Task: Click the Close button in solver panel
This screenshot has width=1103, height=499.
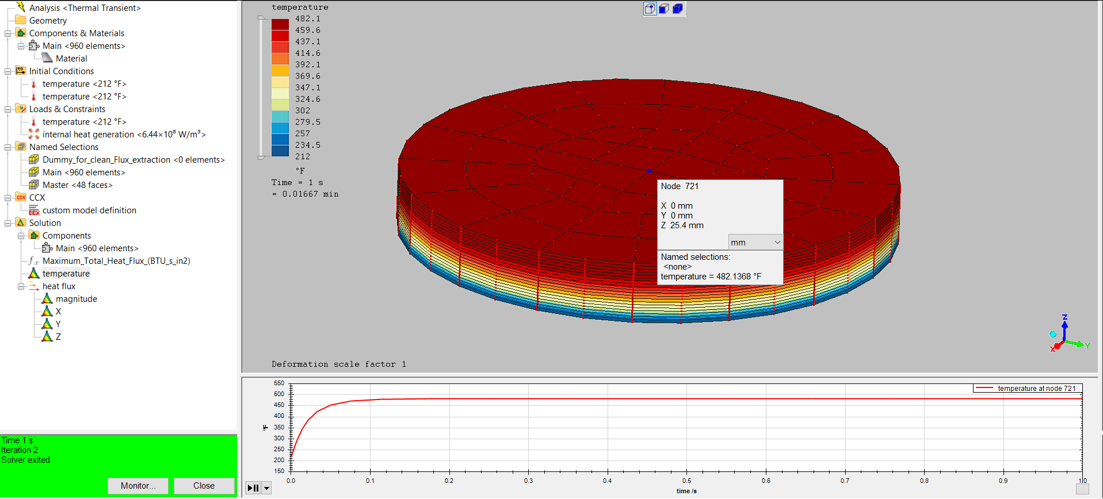Action: tap(204, 486)
